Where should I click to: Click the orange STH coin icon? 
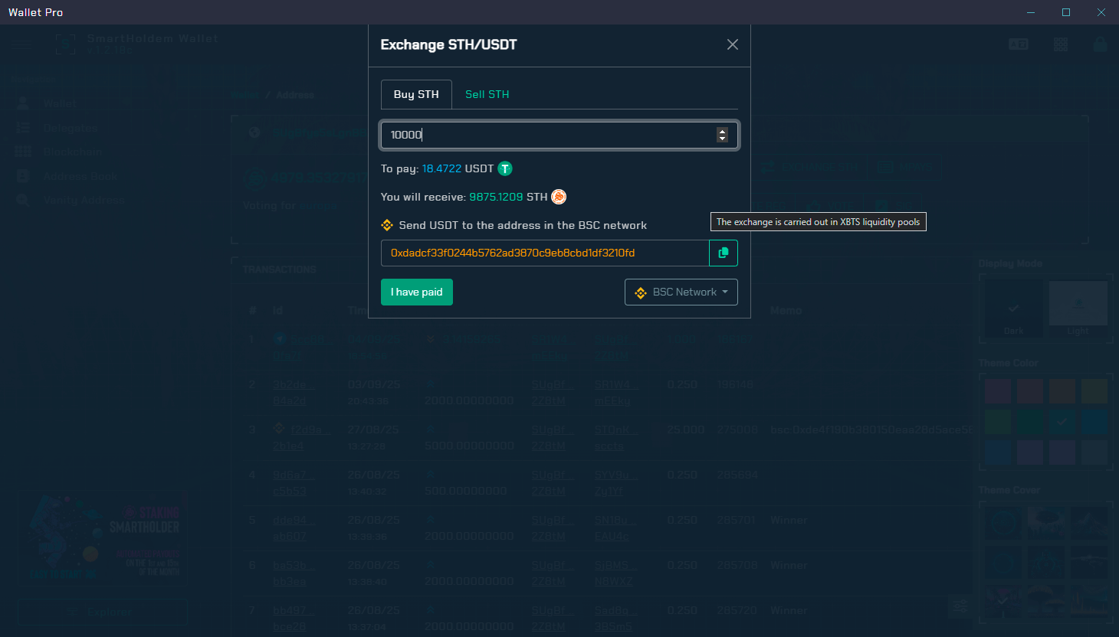pyautogui.click(x=559, y=197)
